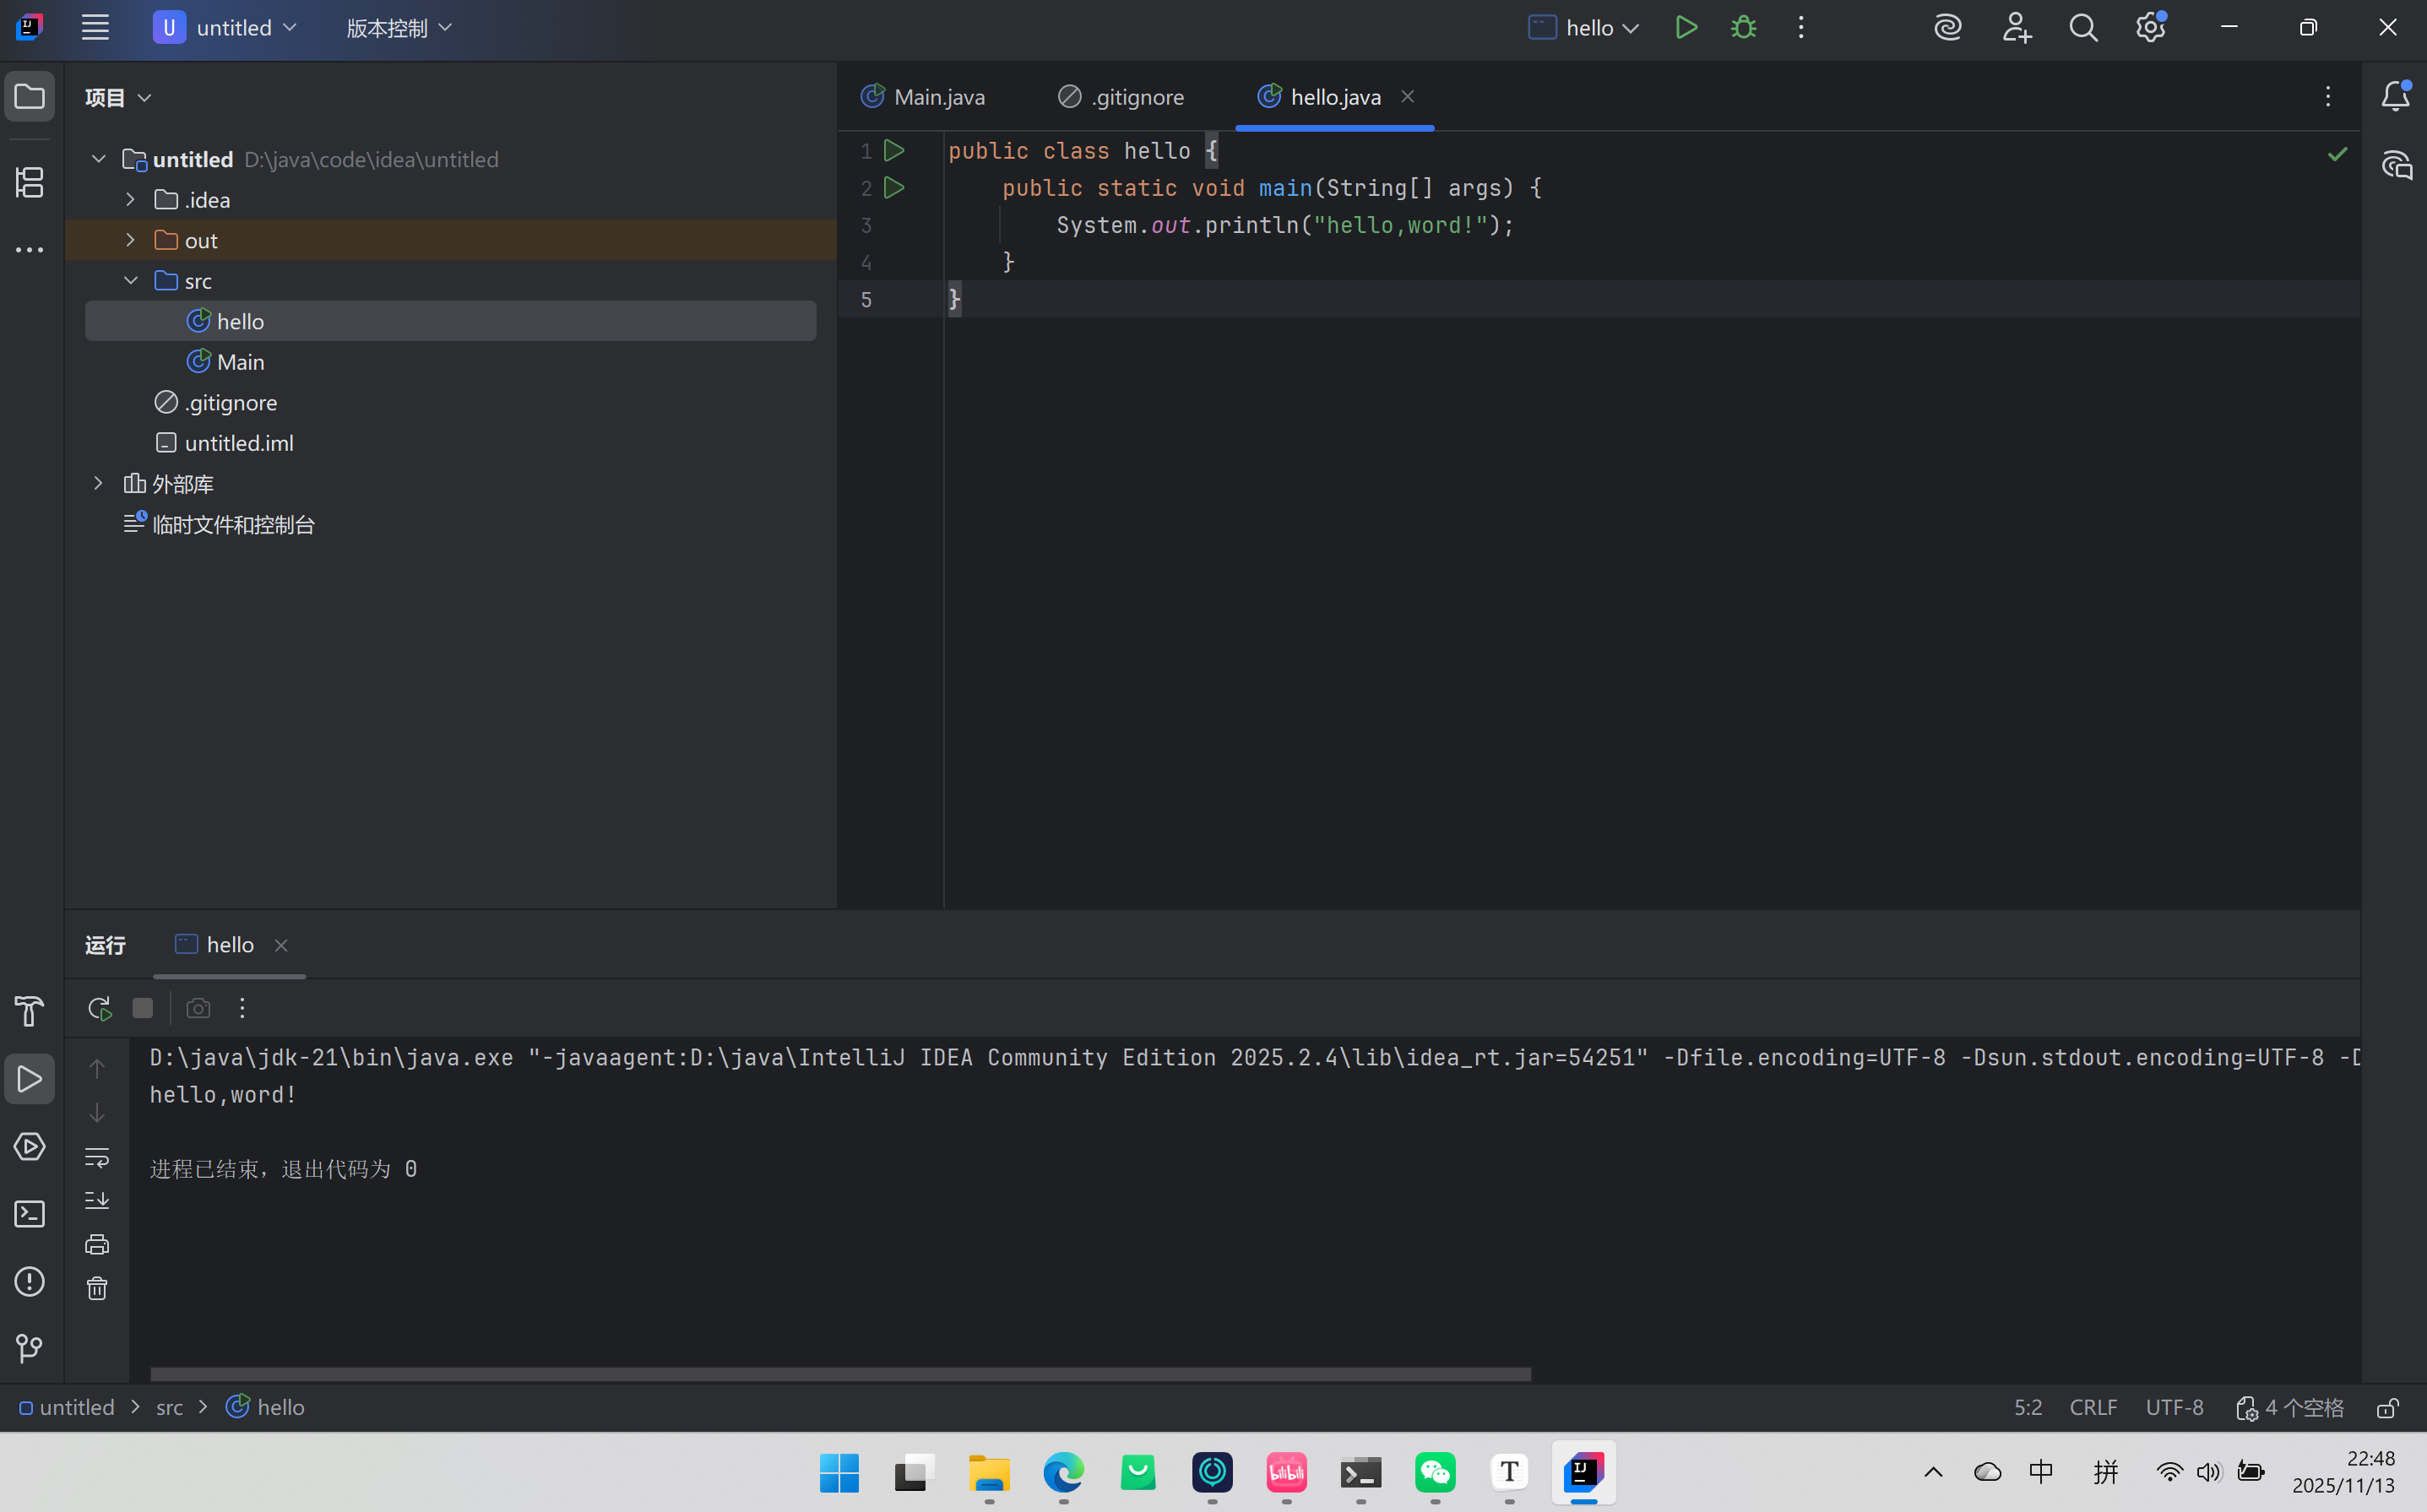Image resolution: width=2427 pixels, height=1512 pixels.
Task: Collapse the src folder in the project tree
Action: click(130, 281)
